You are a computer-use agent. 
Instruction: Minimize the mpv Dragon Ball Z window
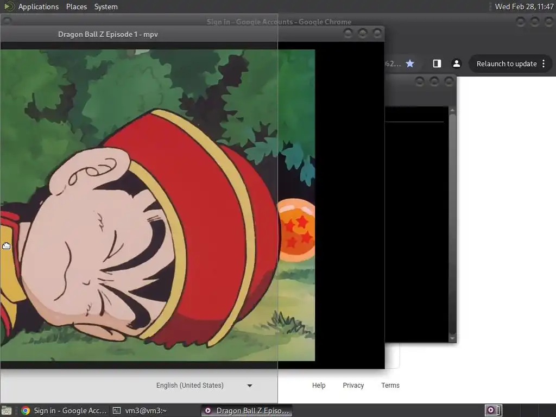pyautogui.click(x=348, y=33)
